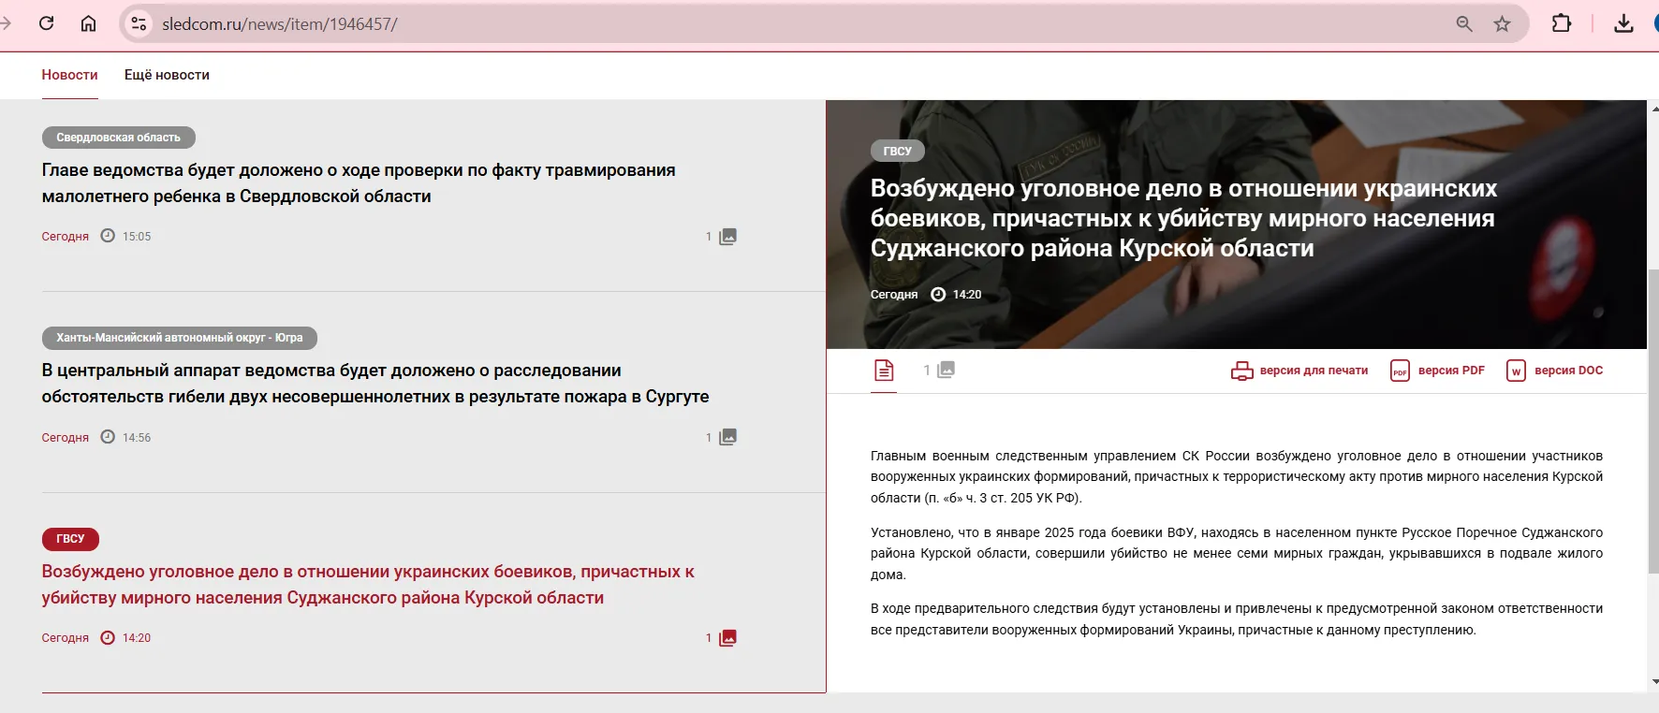Show the article photo gallery tab icon

tap(947, 370)
